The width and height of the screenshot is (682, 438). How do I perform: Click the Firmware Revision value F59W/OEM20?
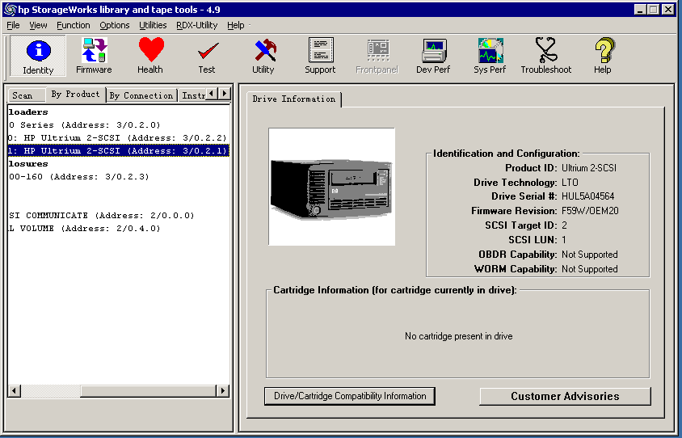tap(590, 211)
